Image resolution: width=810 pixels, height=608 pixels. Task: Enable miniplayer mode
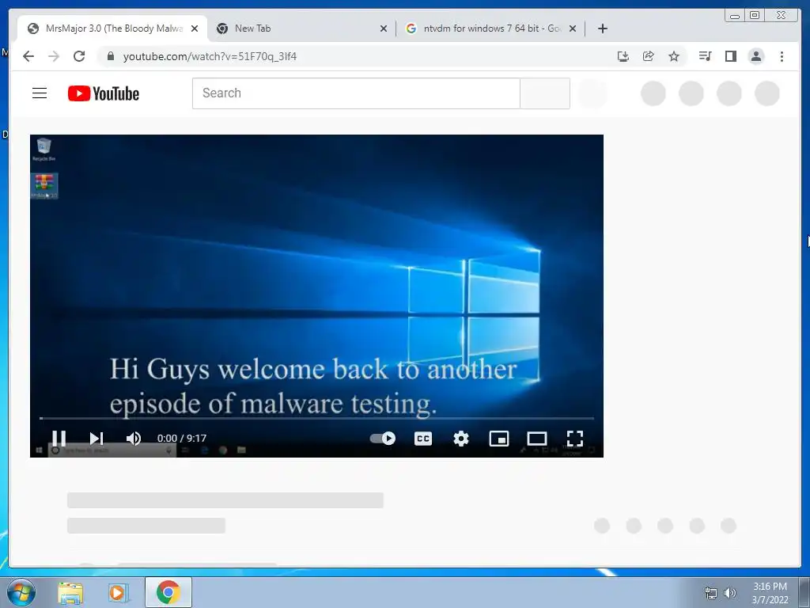(x=499, y=439)
